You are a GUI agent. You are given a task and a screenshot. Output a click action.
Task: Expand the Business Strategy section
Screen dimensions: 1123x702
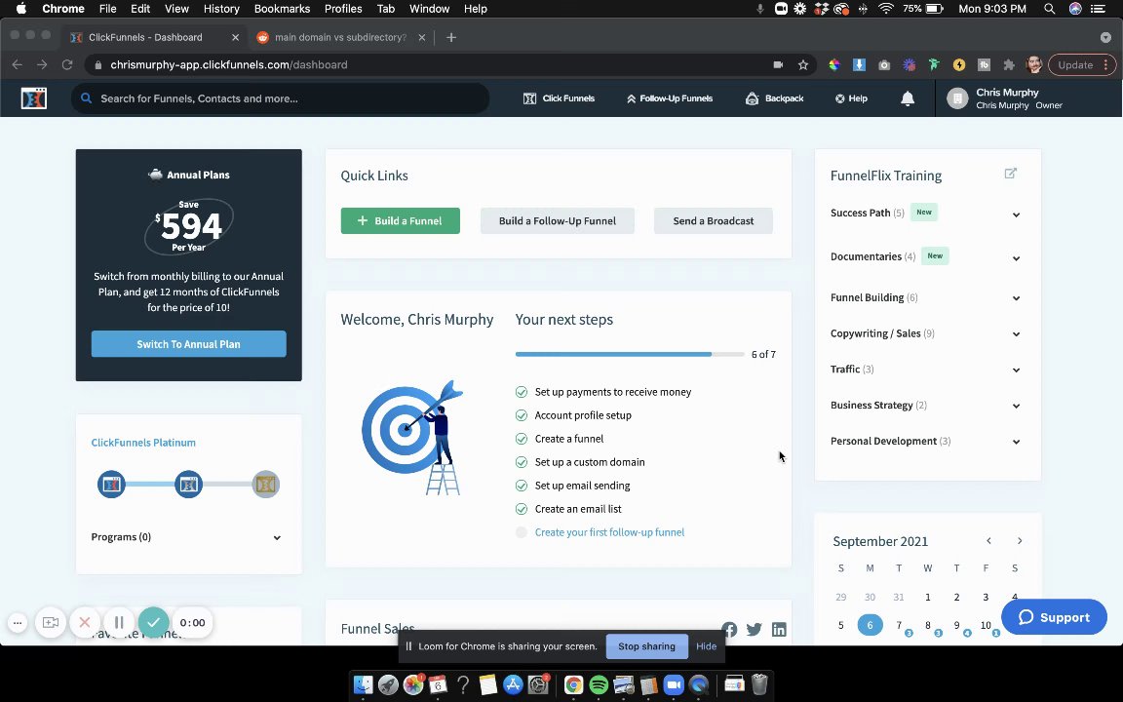click(1017, 406)
